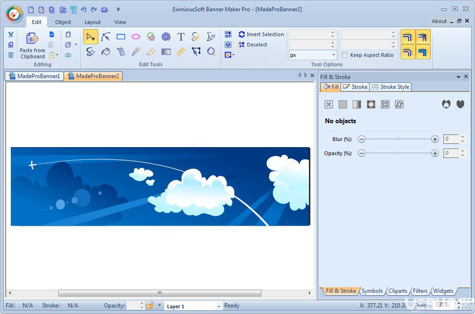Select the arrow Selector tool

coord(91,37)
